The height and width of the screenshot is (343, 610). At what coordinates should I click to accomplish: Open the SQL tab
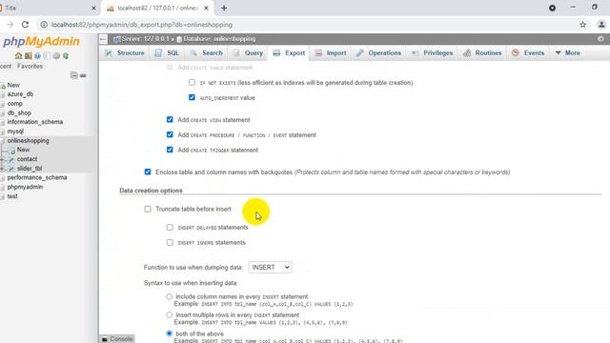click(167, 53)
